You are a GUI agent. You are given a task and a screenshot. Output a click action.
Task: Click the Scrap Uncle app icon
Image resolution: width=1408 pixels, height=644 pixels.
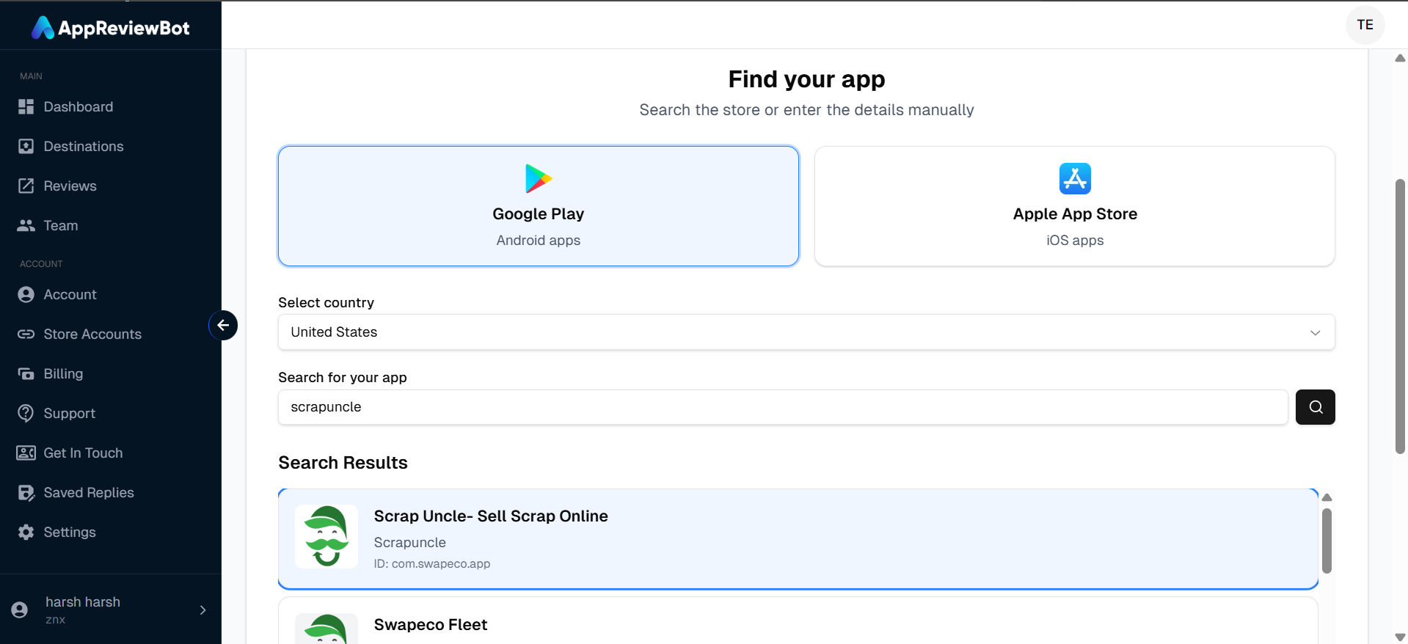[x=327, y=536]
